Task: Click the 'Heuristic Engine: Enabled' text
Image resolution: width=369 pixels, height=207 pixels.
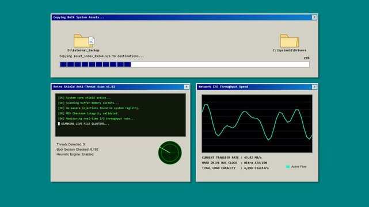Action: click(75, 154)
